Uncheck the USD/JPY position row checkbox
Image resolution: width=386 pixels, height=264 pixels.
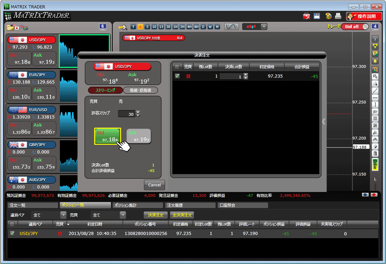tap(12, 233)
